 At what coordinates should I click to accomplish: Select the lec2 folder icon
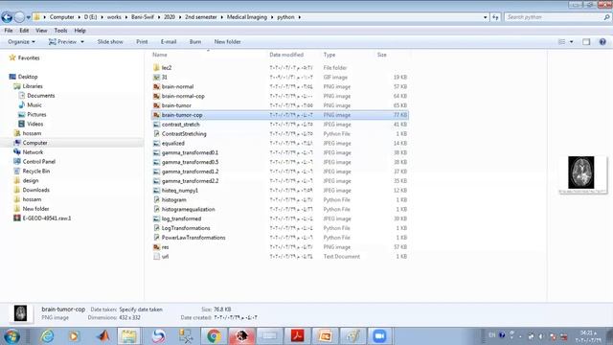click(x=156, y=68)
